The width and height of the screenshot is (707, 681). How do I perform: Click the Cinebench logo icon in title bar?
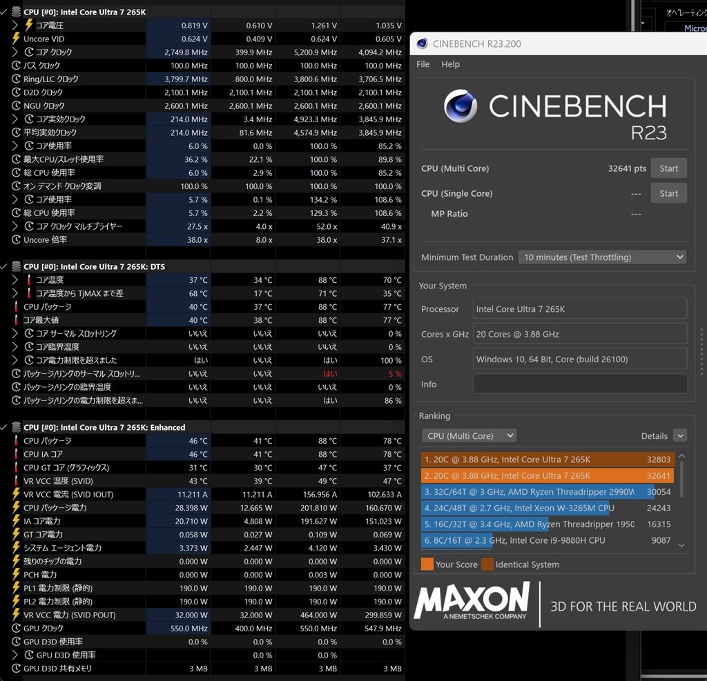click(422, 43)
